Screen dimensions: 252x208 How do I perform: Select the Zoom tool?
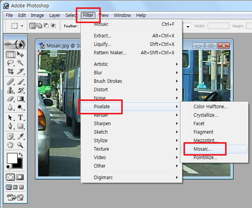point(20,145)
